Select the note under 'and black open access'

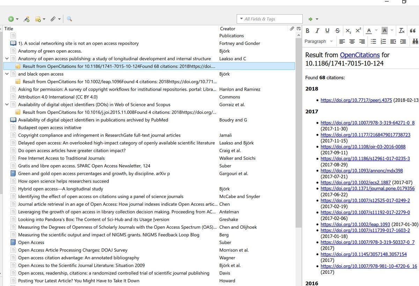pyautogui.click(x=119, y=82)
